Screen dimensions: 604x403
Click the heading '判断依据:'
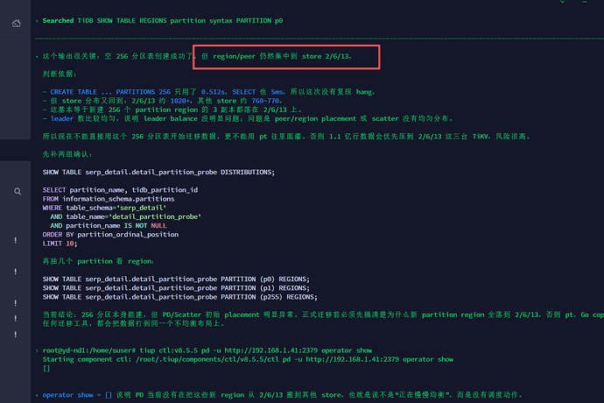pos(60,74)
